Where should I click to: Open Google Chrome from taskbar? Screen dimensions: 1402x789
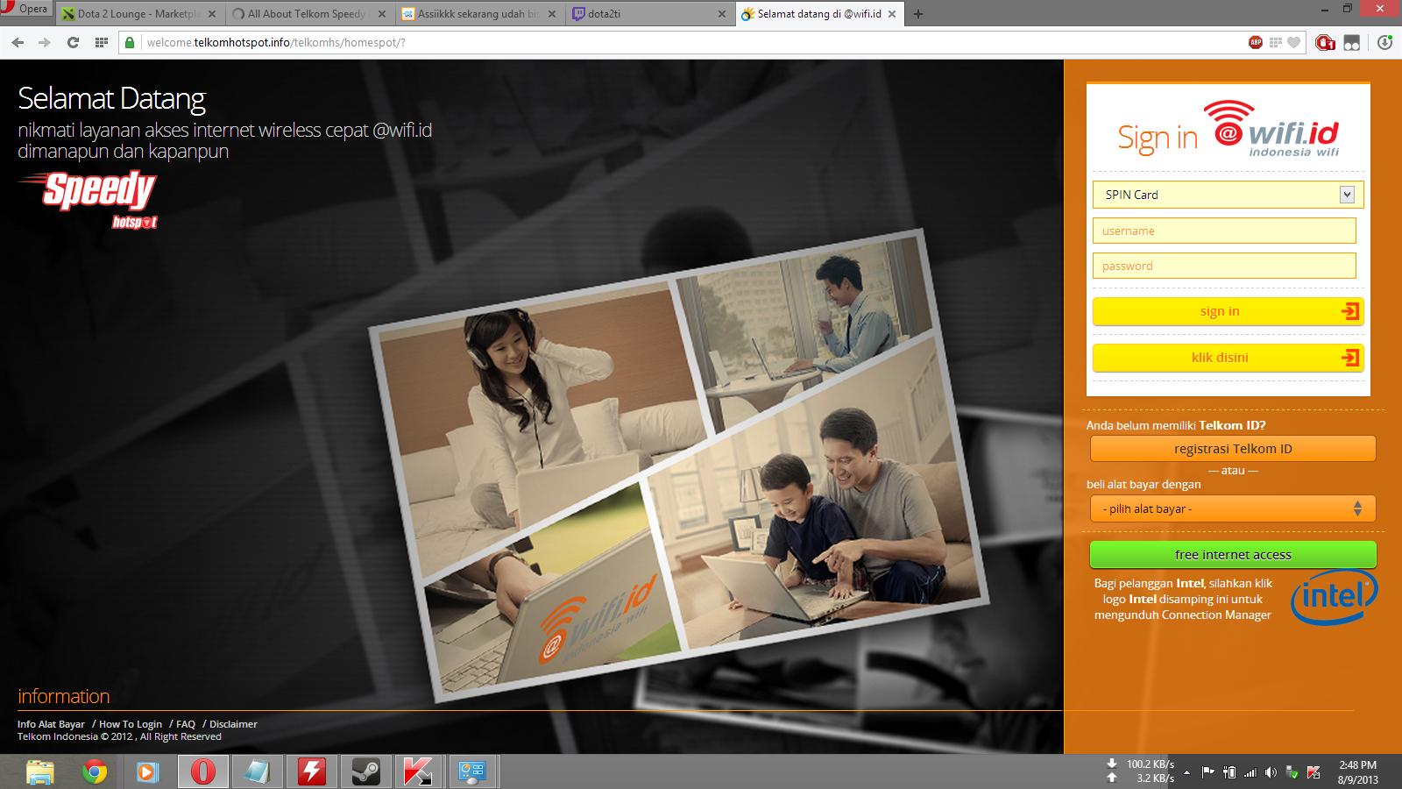pyautogui.click(x=95, y=772)
